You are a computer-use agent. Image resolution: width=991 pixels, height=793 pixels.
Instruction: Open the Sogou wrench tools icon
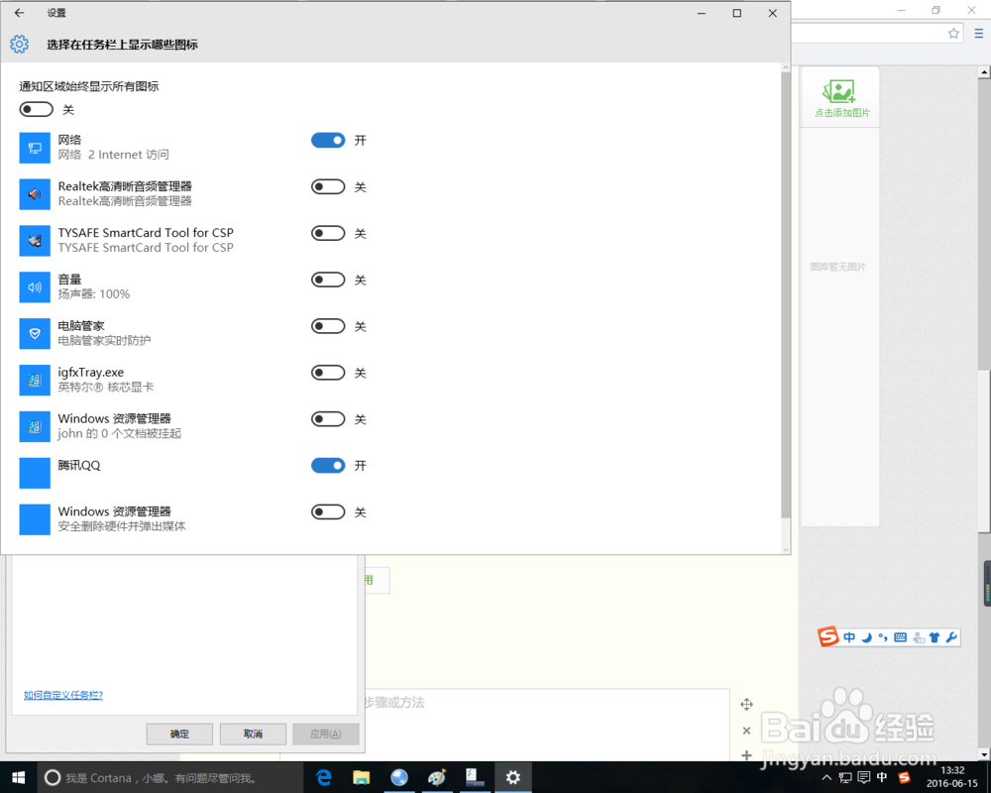pyautogui.click(x=951, y=637)
